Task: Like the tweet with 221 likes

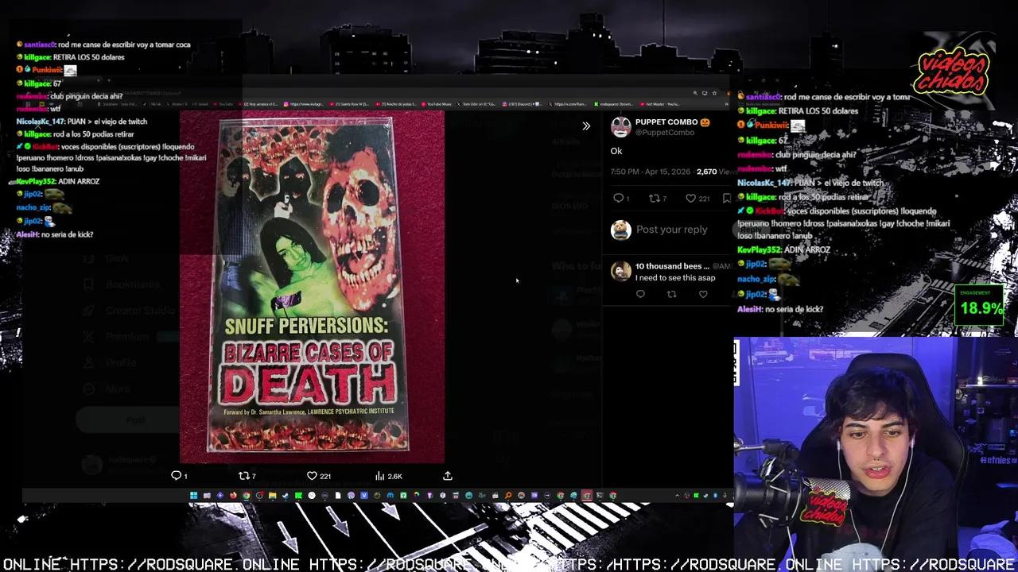Action: click(x=312, y=475)
